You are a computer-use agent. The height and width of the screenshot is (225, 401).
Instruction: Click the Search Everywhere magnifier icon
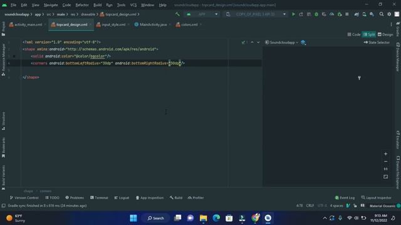pos(382,14)
